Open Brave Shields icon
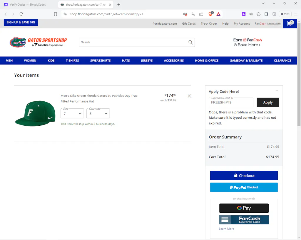 click(211, 14)
